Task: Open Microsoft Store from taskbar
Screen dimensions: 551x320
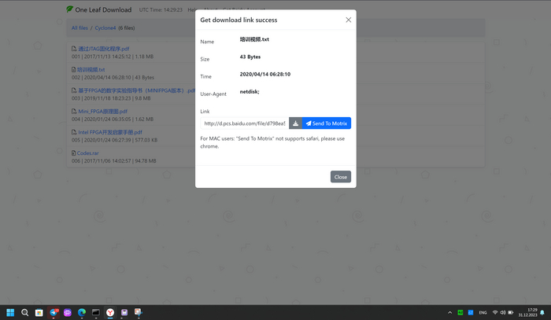Action: 39,312
